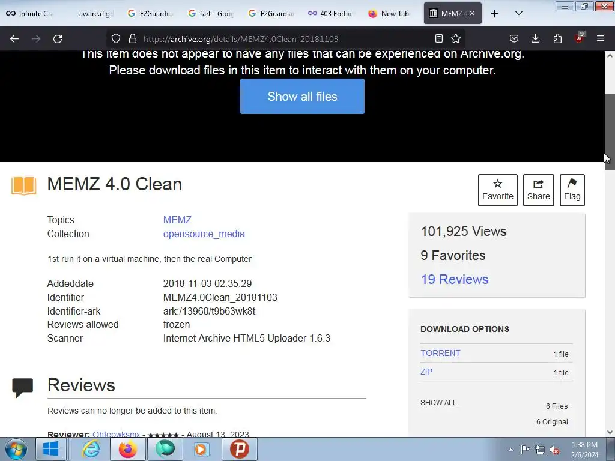
Task: Download via the TORRENT link
Action: click(440, 353)
